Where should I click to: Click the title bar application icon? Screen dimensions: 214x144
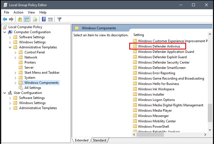coord(5,5)
